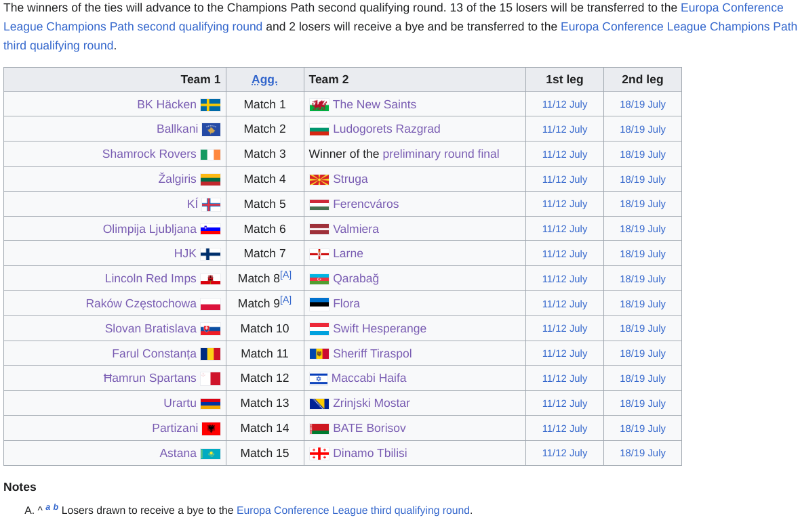Click the Armenia flag beside Urartu
The width and height of the screenshot is (800, 524).
pos(210,403)
